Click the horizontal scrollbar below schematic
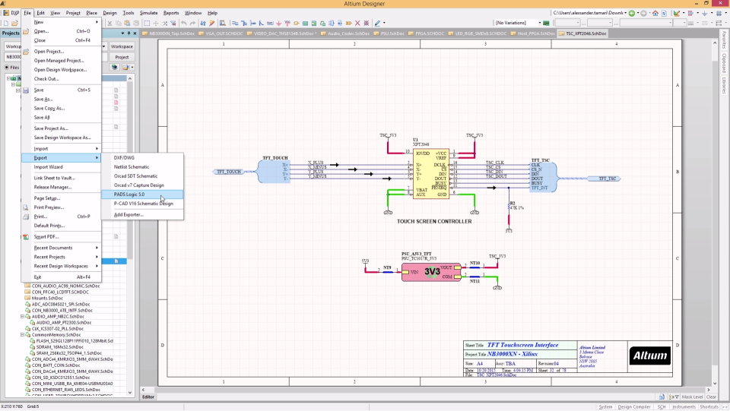 coord(426,390)
